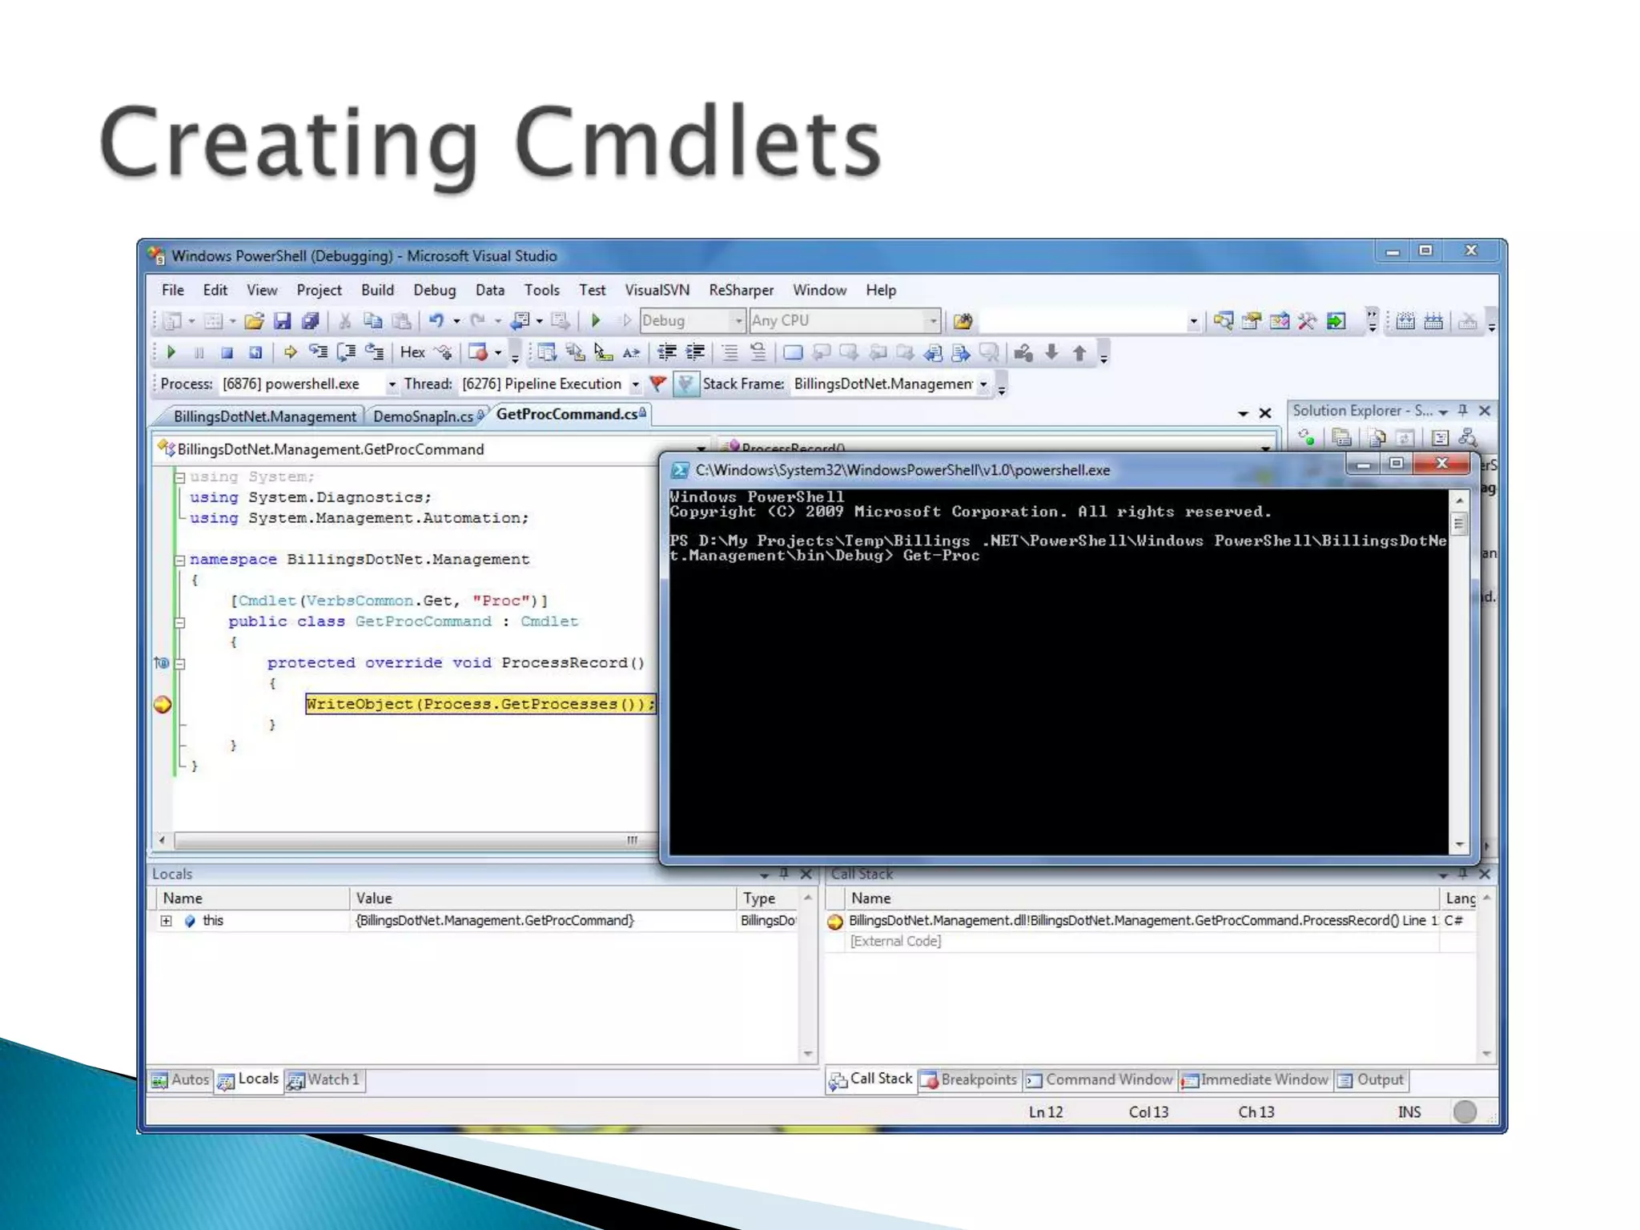Click the Paste clipboard icon
Screen dimensions: 1640x1230
coord(401,321)
